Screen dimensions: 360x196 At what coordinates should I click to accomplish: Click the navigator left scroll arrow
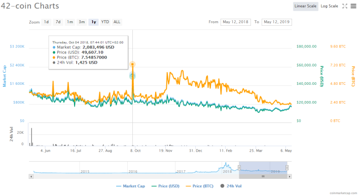pos(31,177)
